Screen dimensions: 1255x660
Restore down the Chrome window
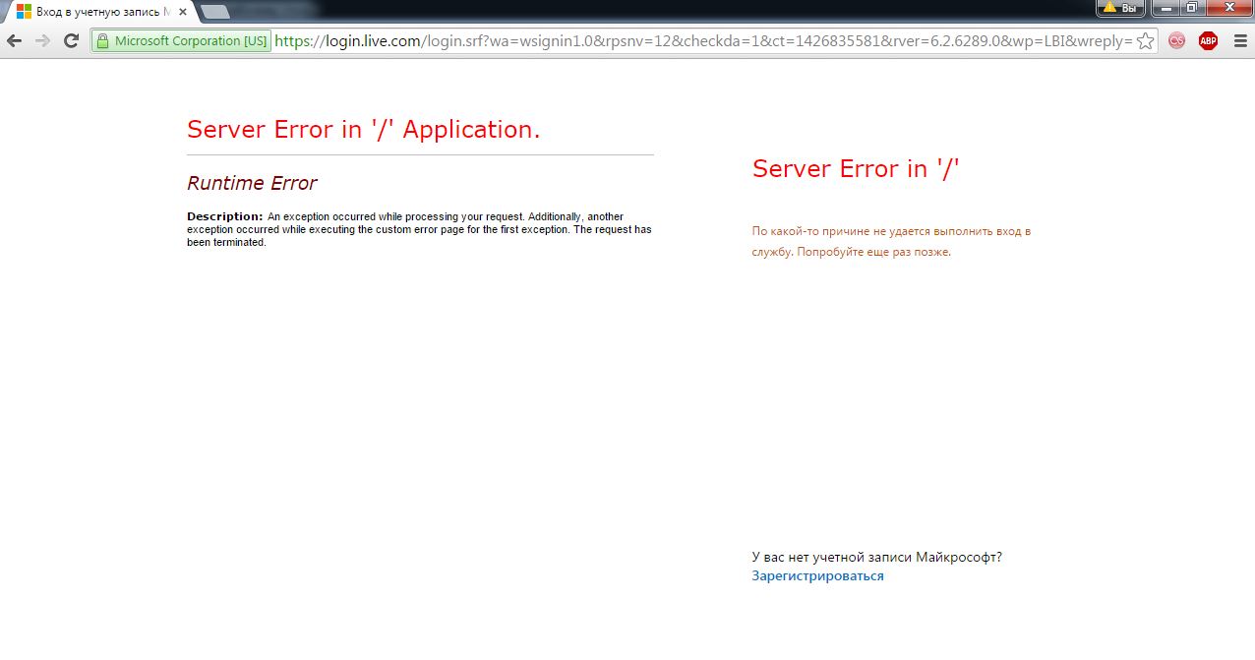tap(1191, 8)
